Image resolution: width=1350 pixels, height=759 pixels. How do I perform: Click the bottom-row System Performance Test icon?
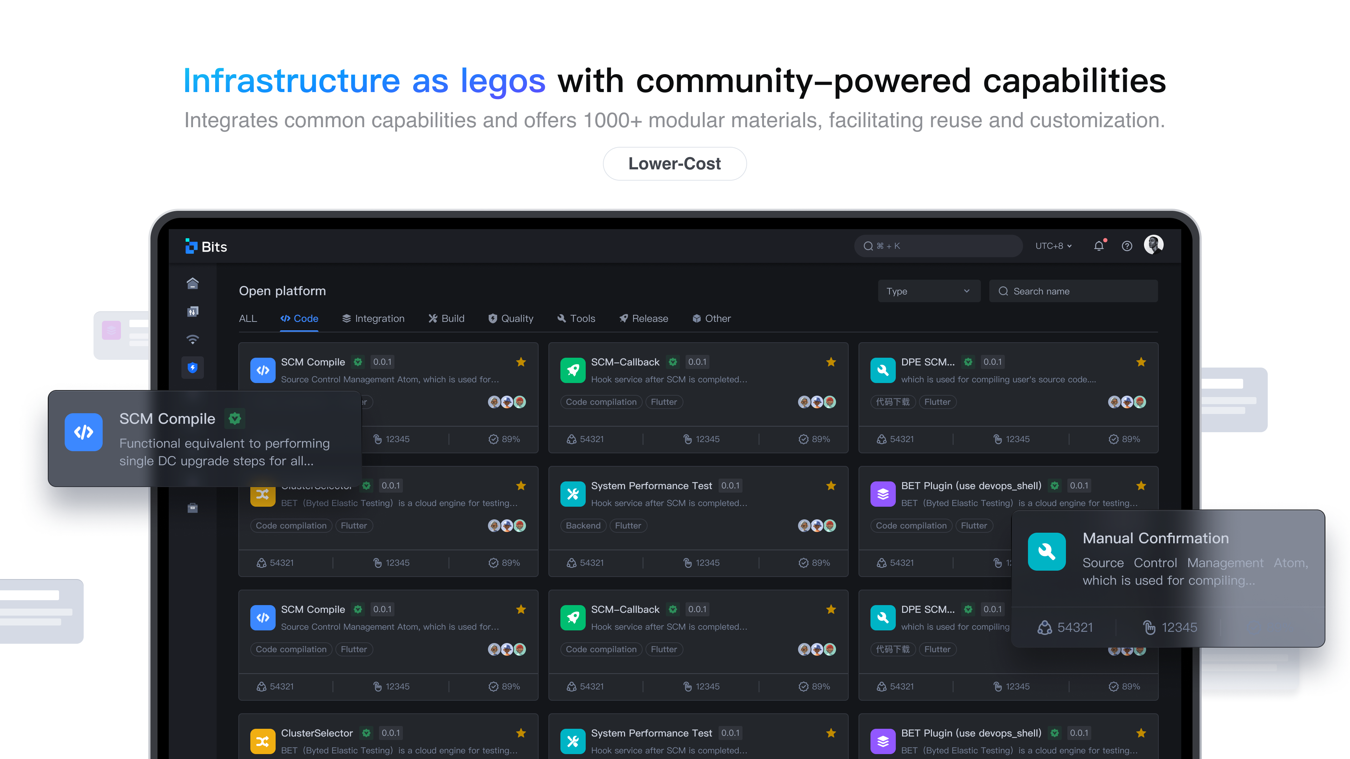[573, 741]
